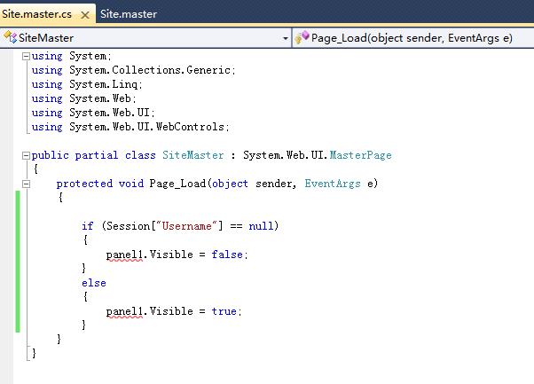
Task: Click the green change-tracking margin bar
Action: point(18,262)
